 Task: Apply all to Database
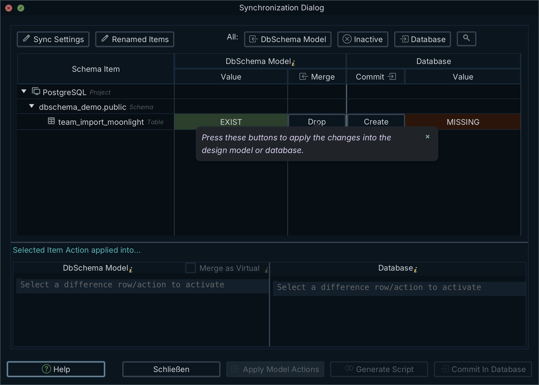click(422, 39)
